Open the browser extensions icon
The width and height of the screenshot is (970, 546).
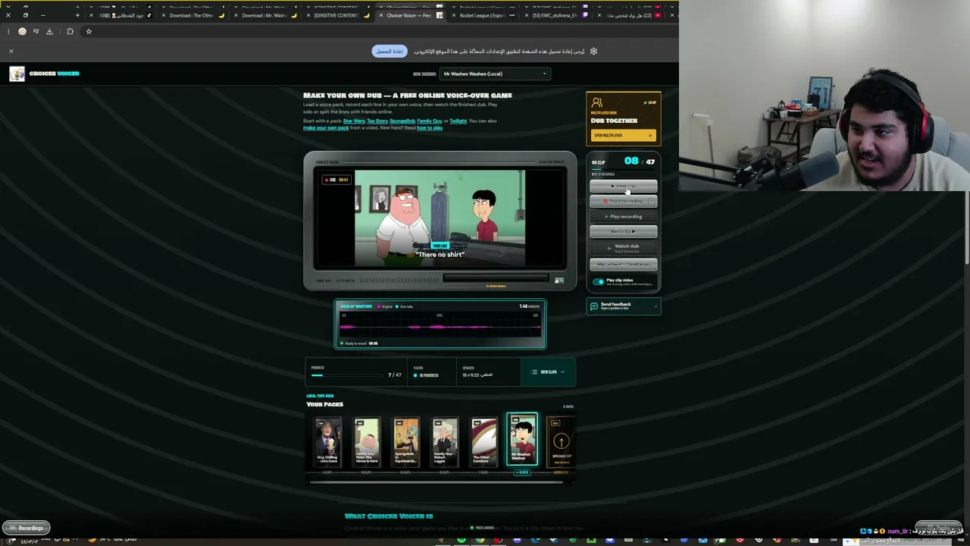coord(70,31)
